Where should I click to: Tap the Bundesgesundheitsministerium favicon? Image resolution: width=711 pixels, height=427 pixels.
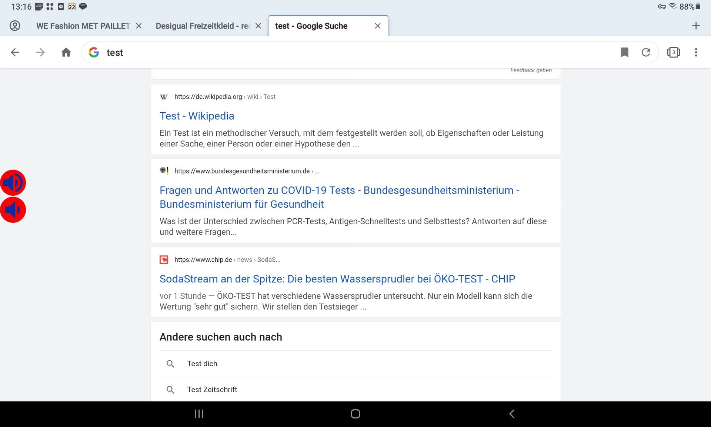click(164, 171)
